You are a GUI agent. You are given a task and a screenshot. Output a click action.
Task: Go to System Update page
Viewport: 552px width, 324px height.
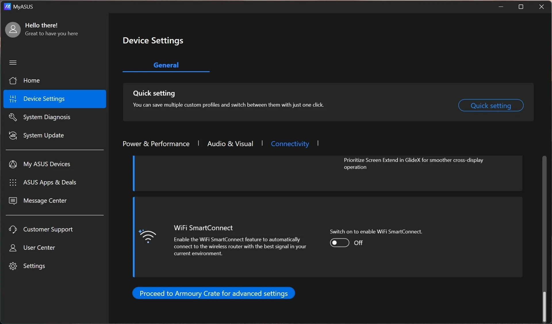(55, 135)
